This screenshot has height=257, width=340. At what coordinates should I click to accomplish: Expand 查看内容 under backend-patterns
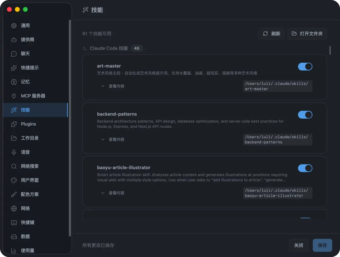point(113,140)
